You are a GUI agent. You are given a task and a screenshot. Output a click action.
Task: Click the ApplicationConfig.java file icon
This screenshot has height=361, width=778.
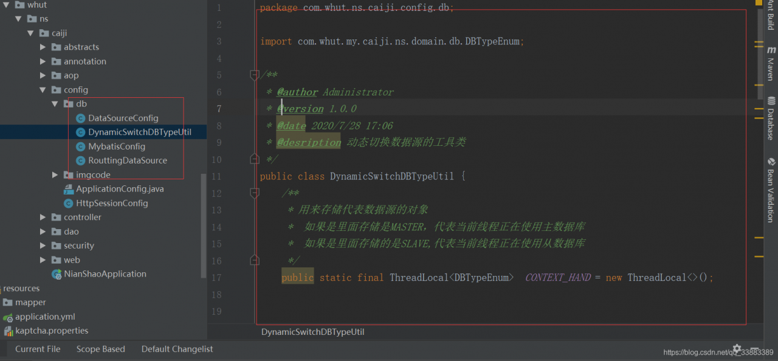(x=68, y=189)
